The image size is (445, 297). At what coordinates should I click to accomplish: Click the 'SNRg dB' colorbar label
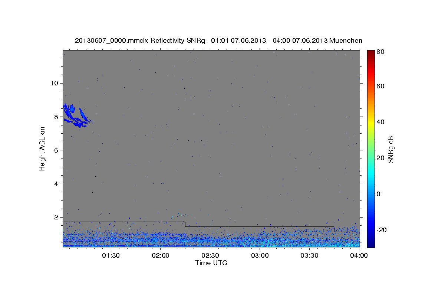click(390, 149)
